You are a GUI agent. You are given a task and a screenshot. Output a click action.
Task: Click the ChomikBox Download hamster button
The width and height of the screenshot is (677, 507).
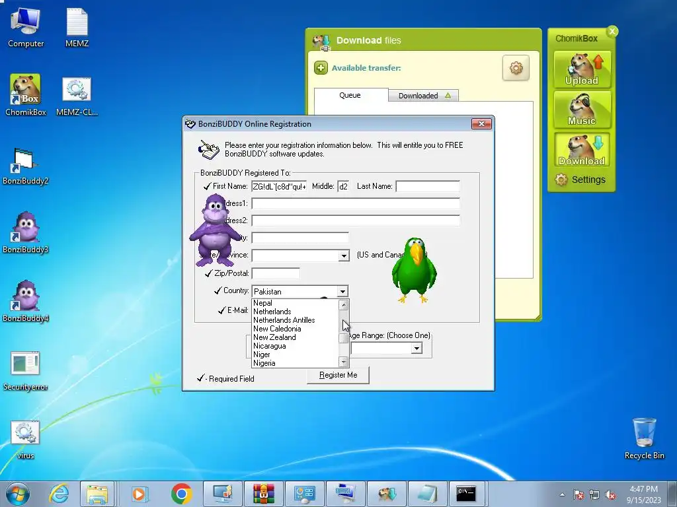point(582,150)
